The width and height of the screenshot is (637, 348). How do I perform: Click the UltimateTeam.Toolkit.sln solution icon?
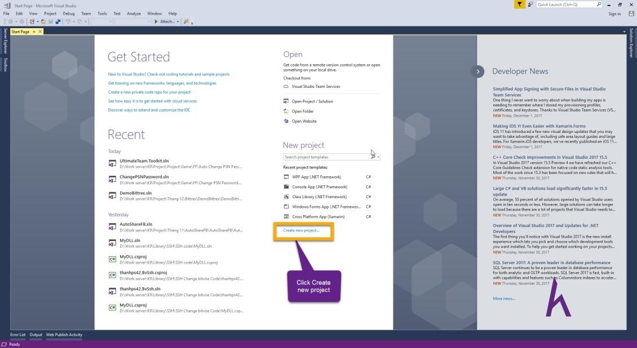click(112, 163)
